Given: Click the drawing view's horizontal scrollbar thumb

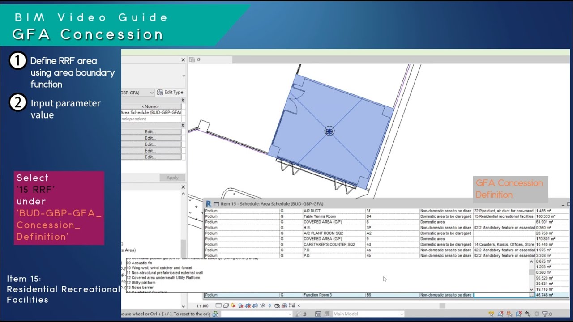Looking at the screenshot, I should (x=442, y=305).
